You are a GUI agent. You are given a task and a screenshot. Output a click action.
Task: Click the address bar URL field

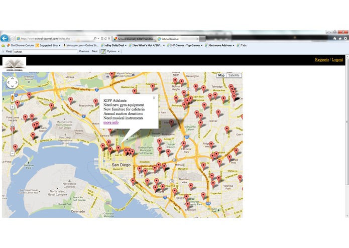tap(54, 39)
